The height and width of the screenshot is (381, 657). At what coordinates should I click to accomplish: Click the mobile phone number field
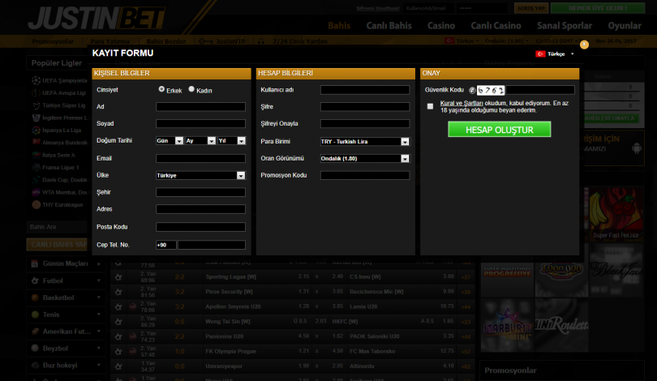tap(212, 245)
